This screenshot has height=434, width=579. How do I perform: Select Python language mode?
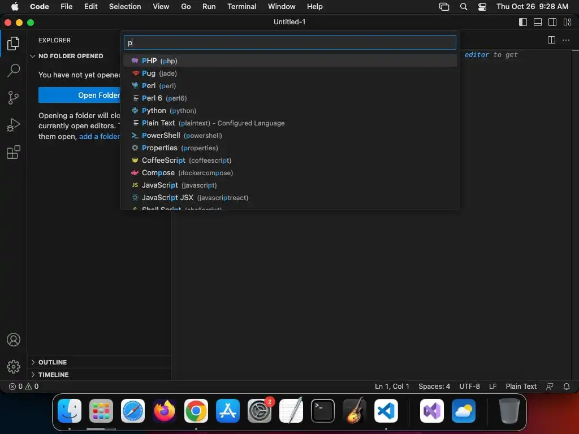290,110
